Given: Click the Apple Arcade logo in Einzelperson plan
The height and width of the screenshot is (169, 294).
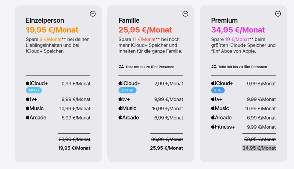Looking at the screenshot, I should (x=36, y=118).
